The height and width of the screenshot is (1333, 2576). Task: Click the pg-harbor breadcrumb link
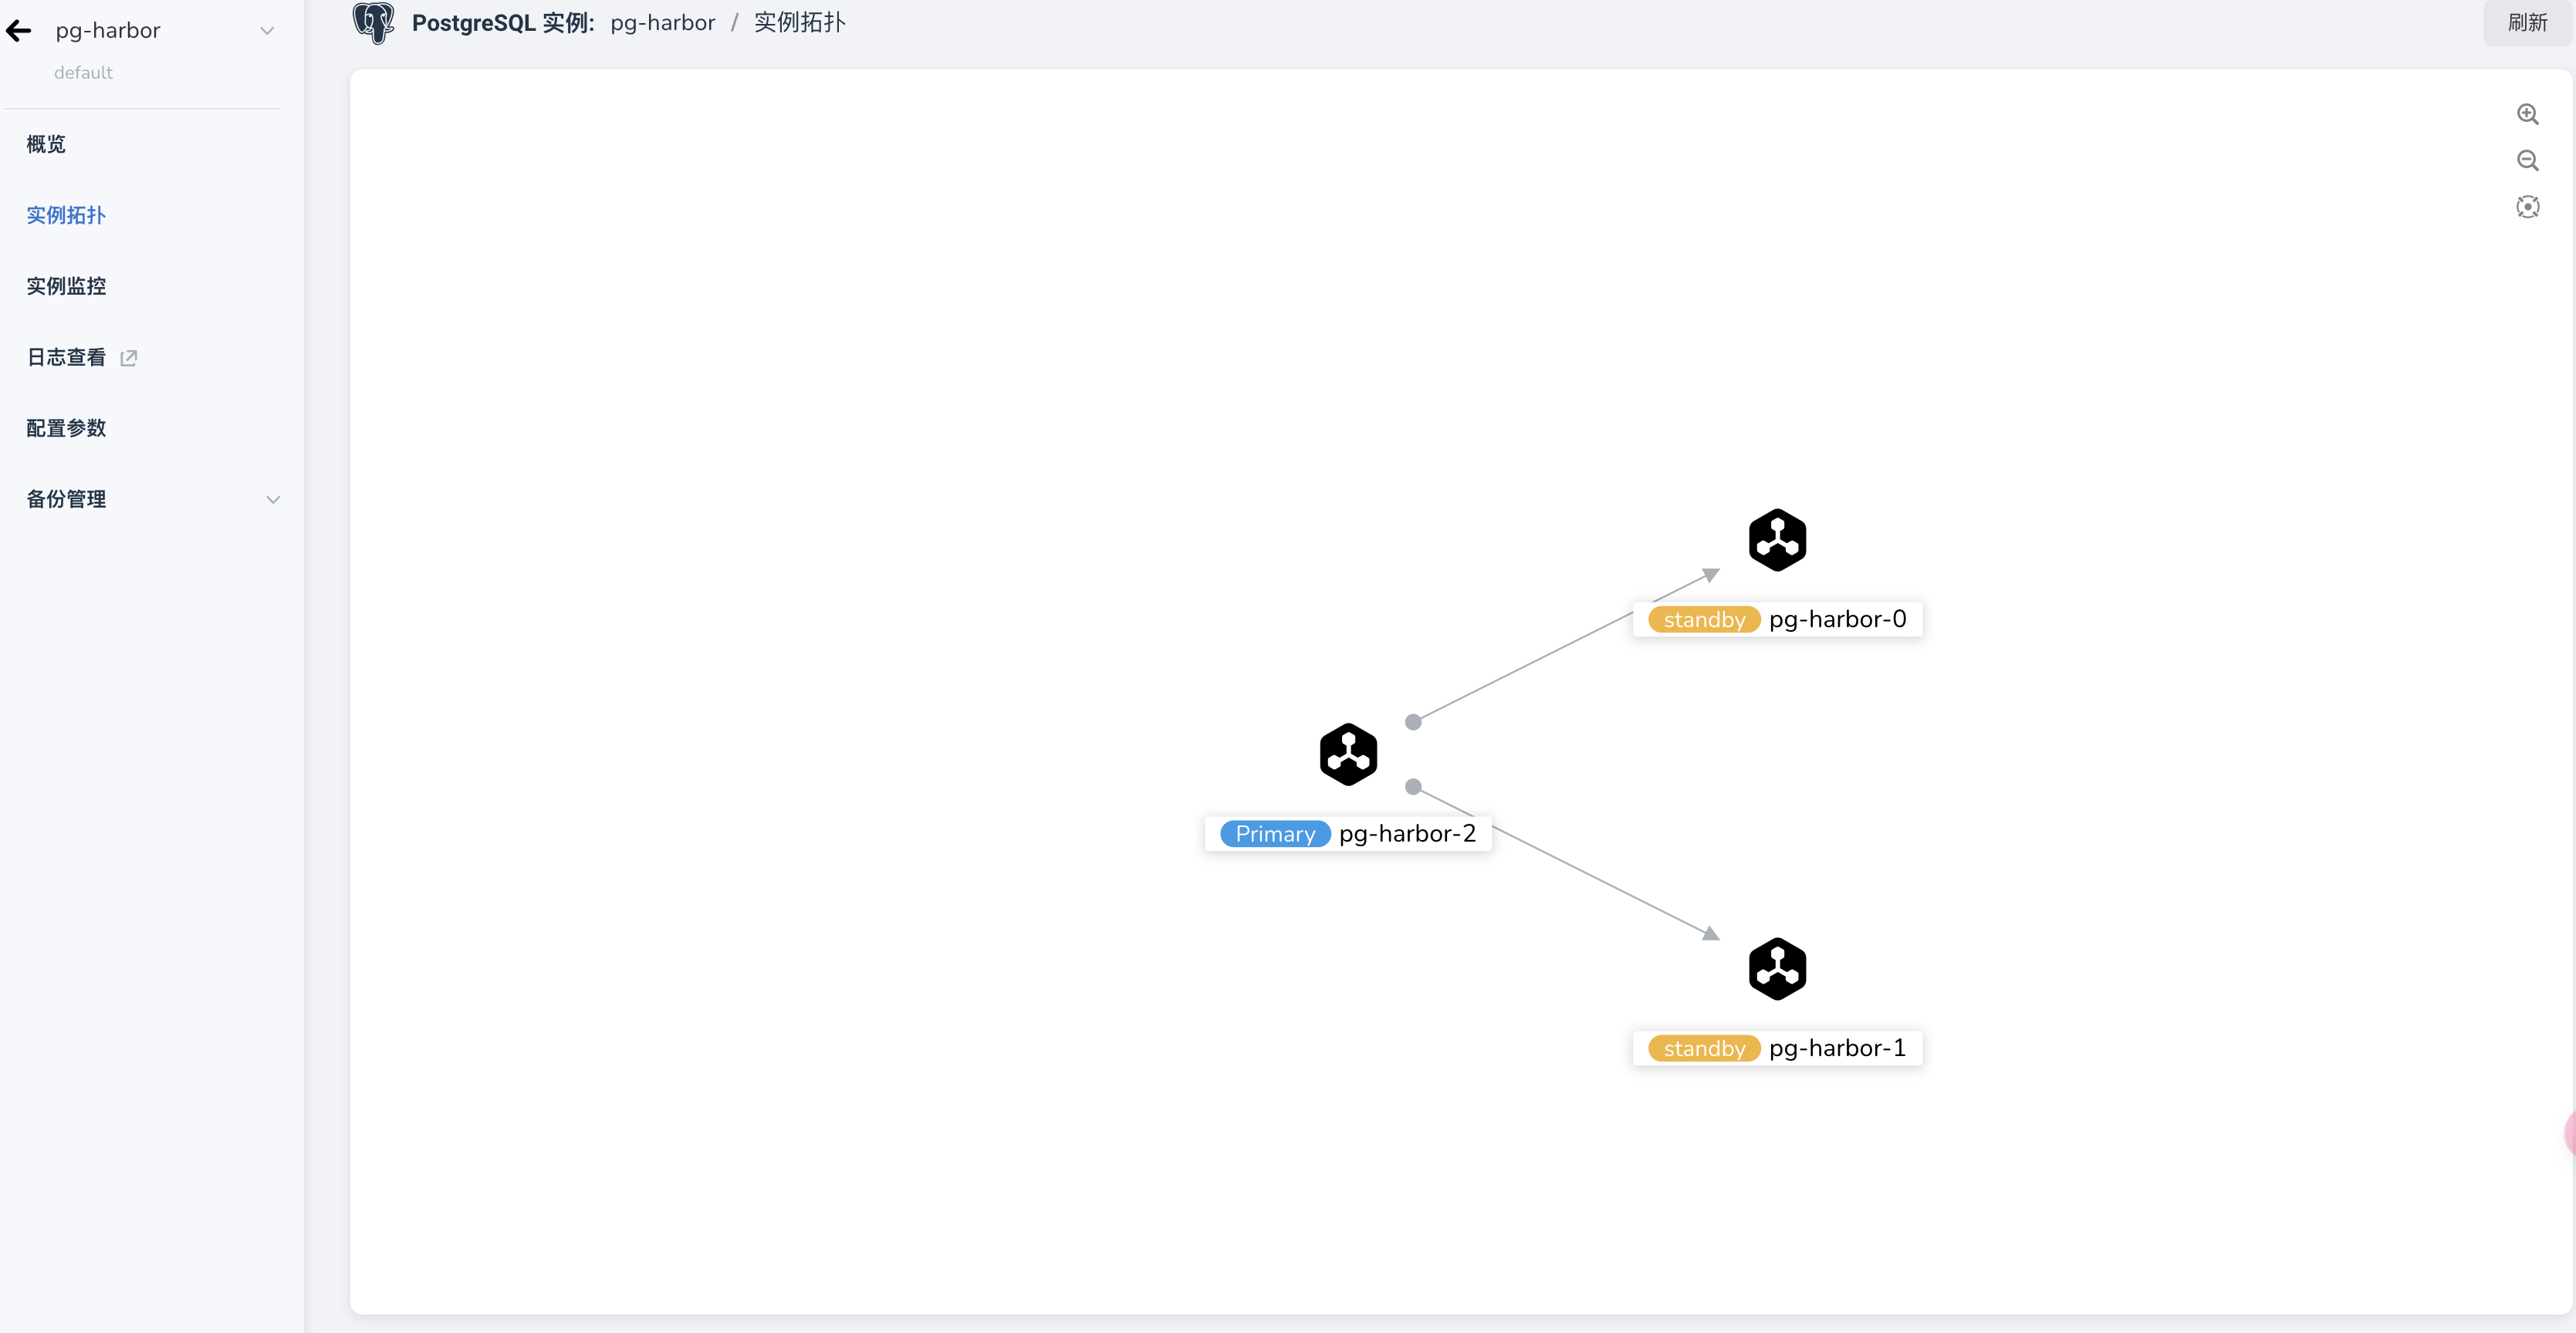[x=662, y=22]
